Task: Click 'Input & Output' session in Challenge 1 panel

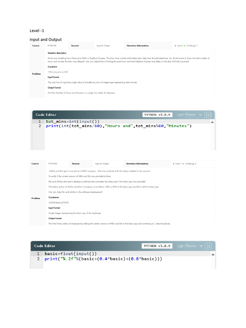Action: pyautogui.click(x=103, y=45)
